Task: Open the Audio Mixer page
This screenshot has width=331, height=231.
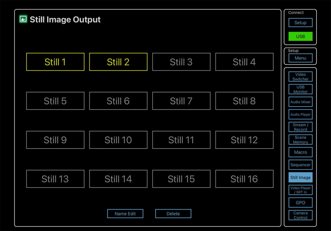Action: tap(300, 102)
